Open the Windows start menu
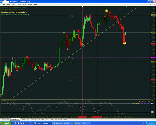Screen dimensions: 156x125 click(5, 123)
